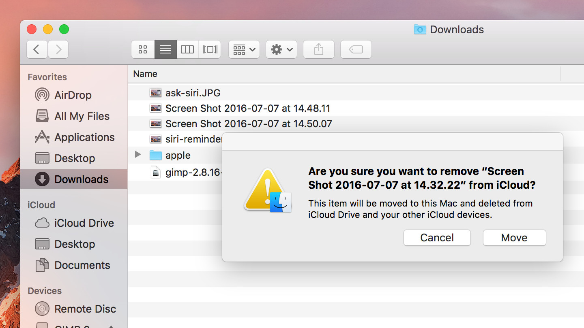Click the All My Files icon

42,116
